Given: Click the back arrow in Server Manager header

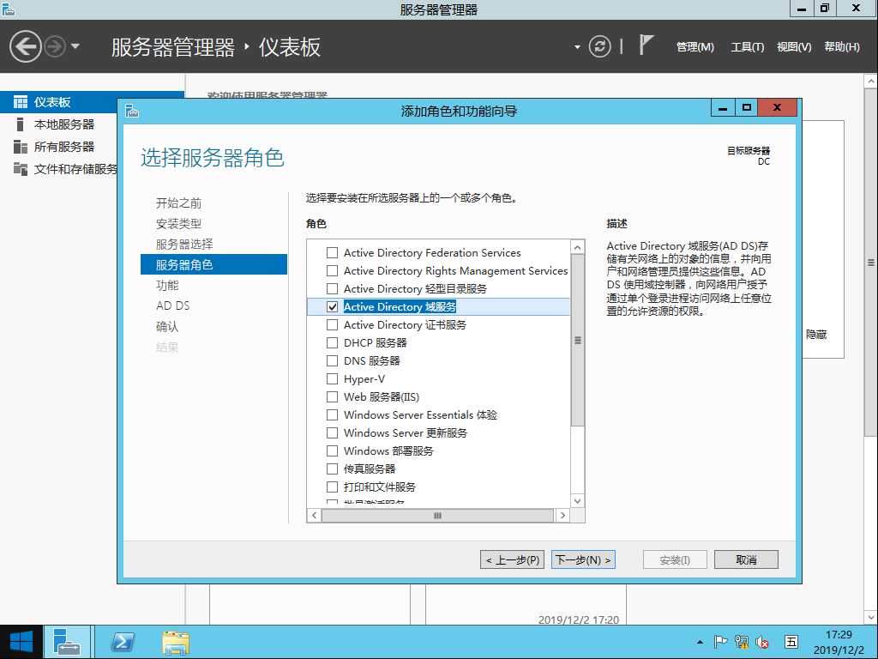Looking at the screenshot, I should (x=25, y=46).
